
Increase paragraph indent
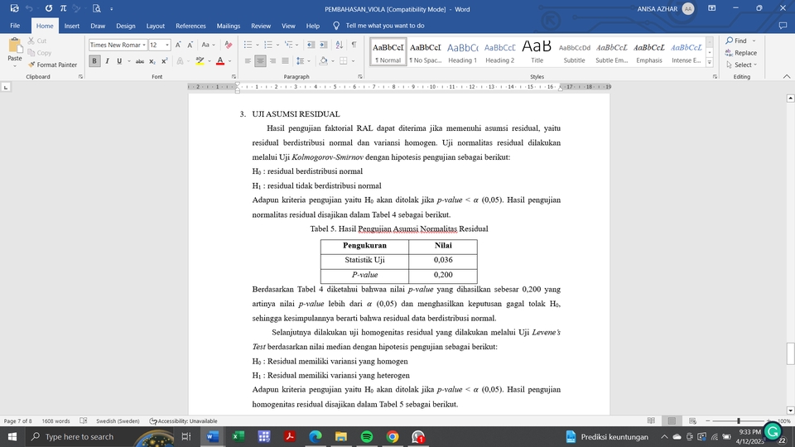[324, 45]
